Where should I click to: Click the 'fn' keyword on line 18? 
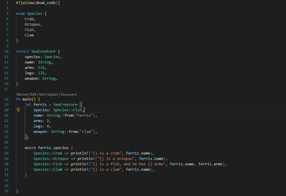(18, 99)
